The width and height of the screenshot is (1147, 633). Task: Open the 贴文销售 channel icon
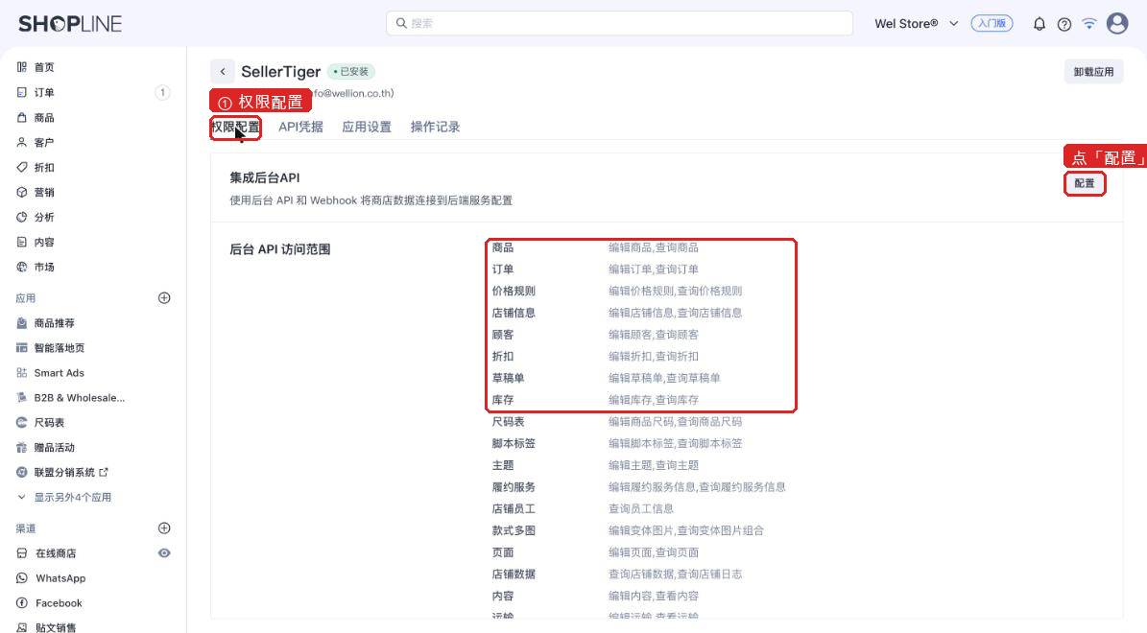[22, 627]
